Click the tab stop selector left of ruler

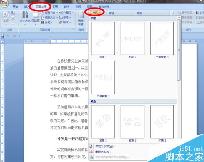(x=2, y=41)
